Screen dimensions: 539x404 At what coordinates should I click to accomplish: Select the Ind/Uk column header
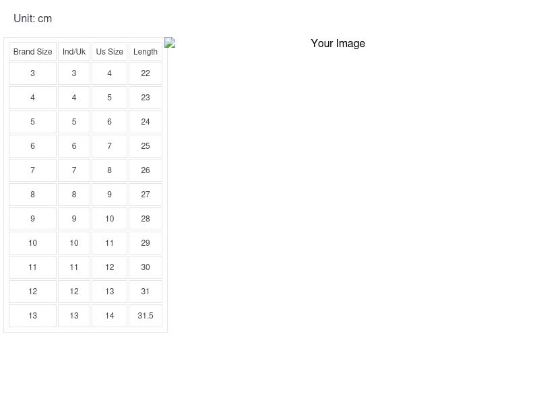(x=74, y=52)
